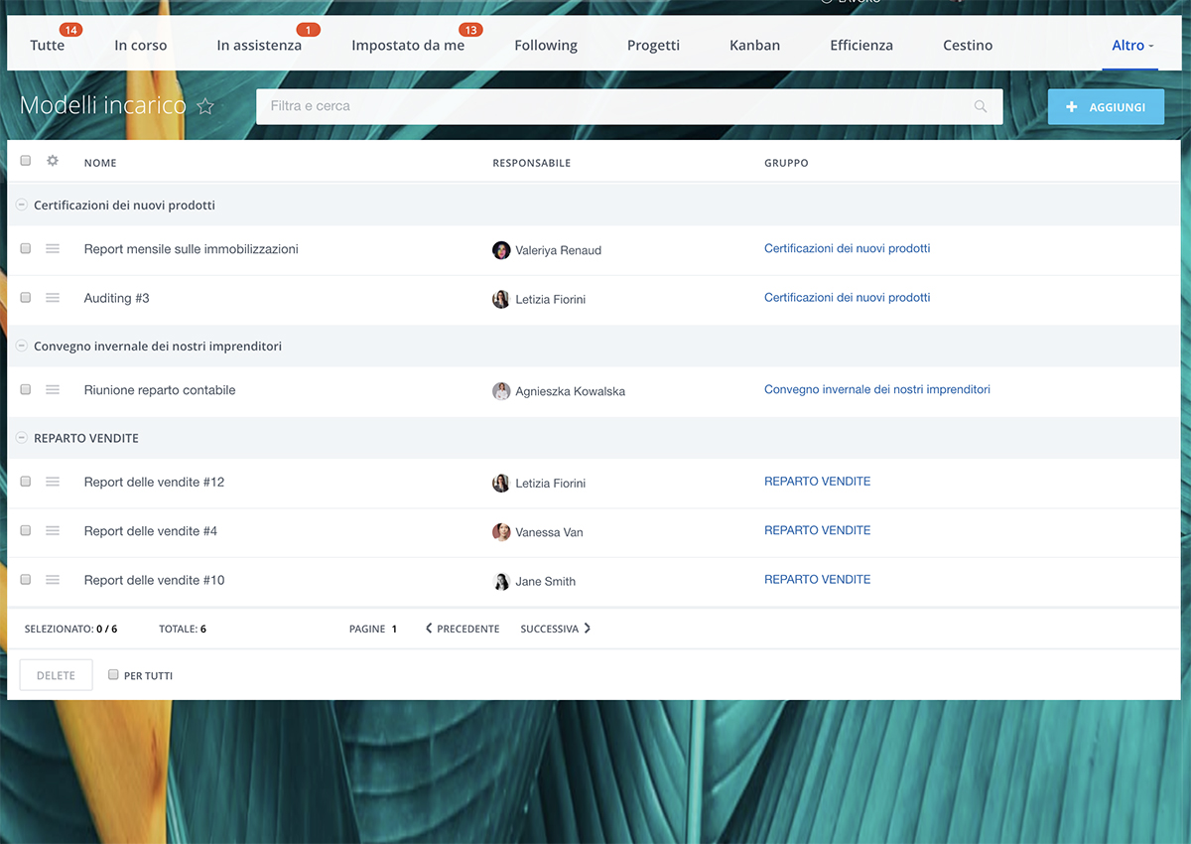Open Convegno invernale dei nostri imprenditori group link
The image size is (1191, 844).
pyautogui.click(x=877, y=390)
